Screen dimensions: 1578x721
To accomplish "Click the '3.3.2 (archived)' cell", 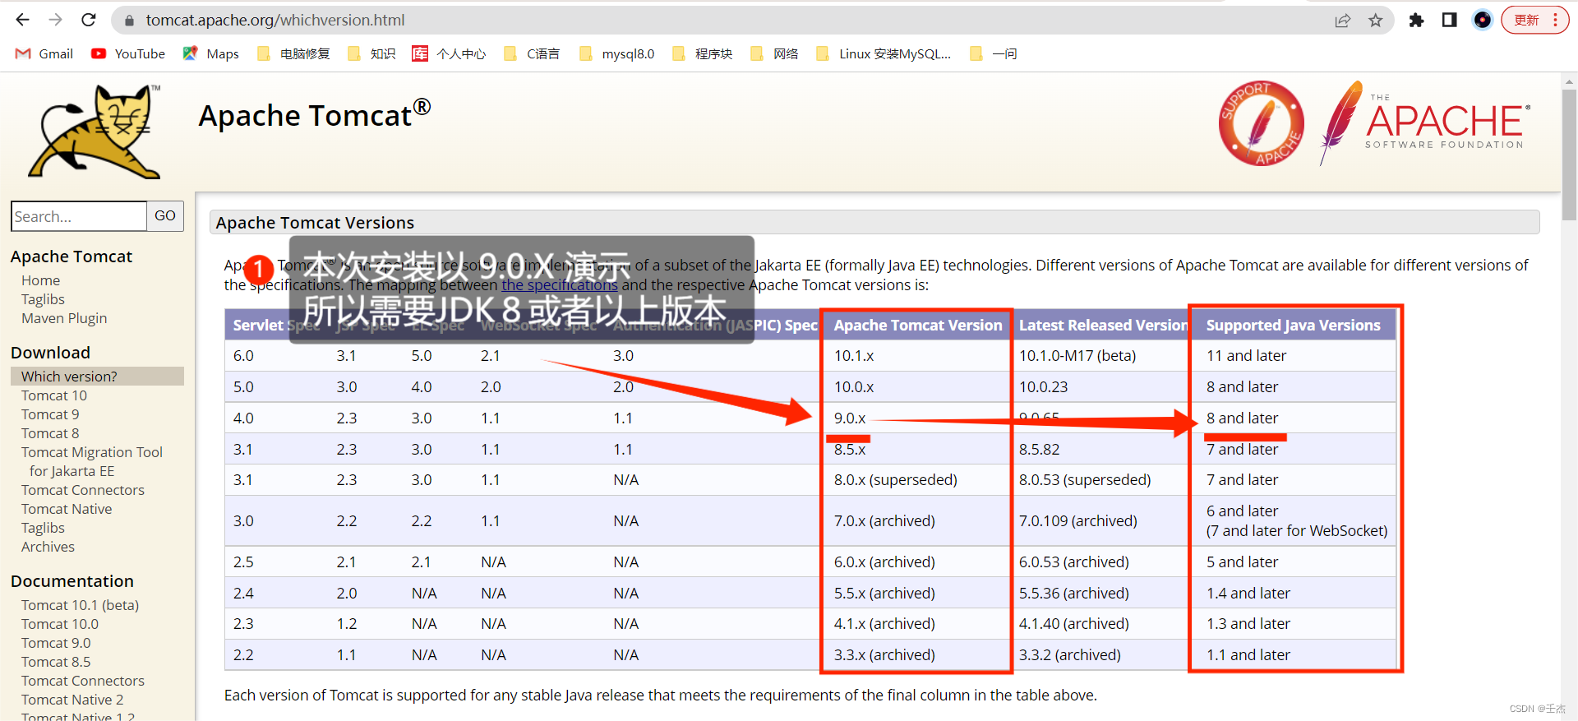I will 1070,655.
